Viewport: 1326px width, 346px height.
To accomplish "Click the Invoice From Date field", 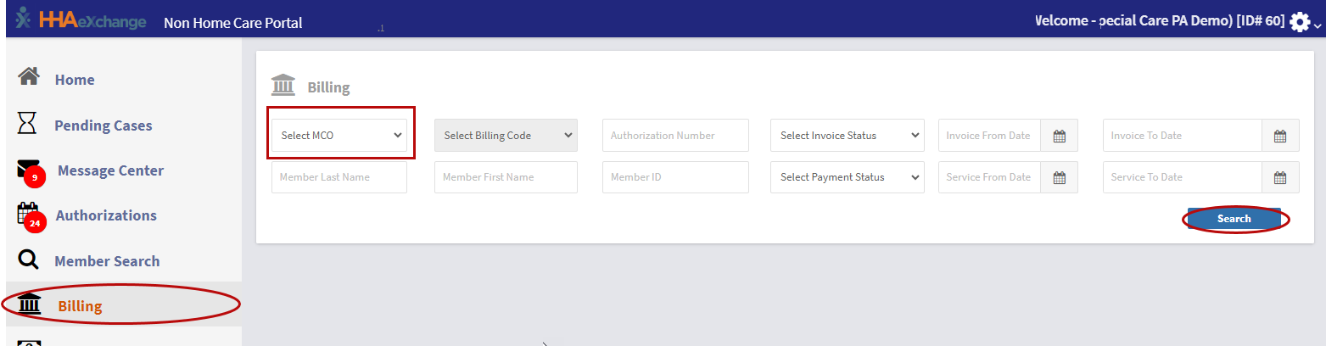I will tap(990, 136).
